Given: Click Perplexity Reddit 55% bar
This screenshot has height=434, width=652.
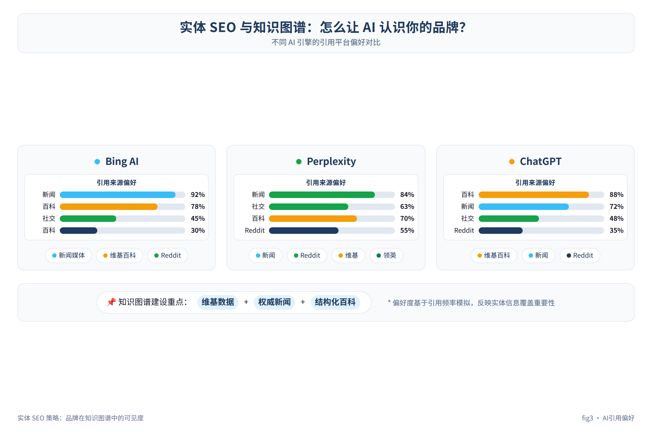Looking at the screenshot, I should 332,231.
